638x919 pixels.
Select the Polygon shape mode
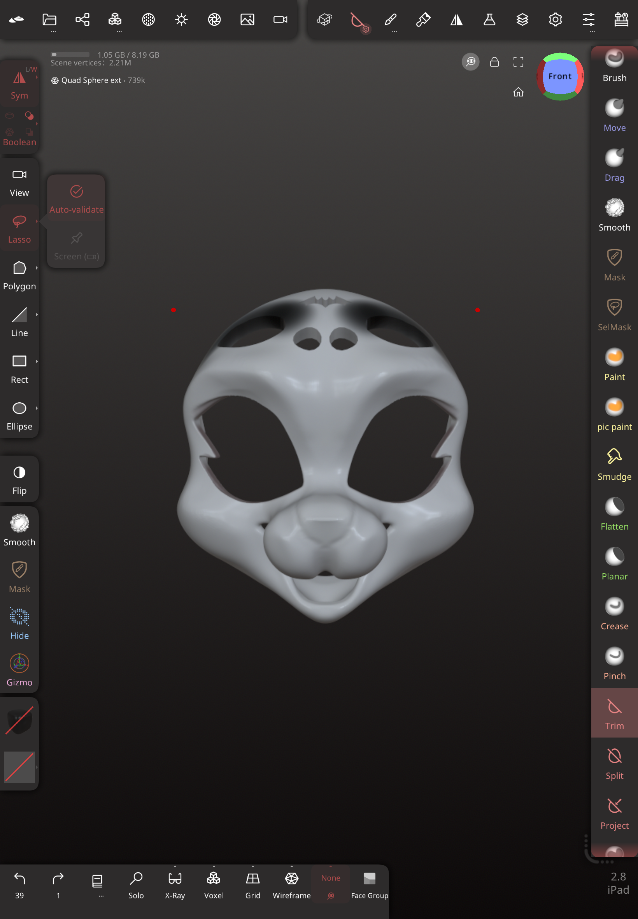pos(19,275)
